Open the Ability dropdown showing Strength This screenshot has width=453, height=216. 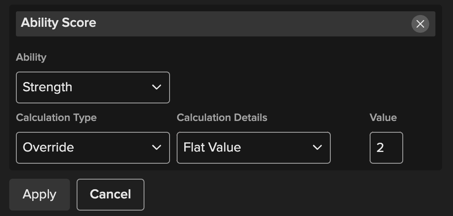tap(93, 87)
